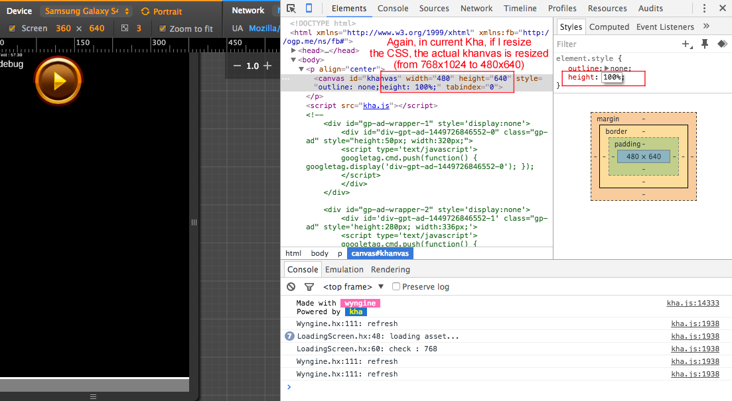Open kha.js:1938 link on the check : 768 row
This screenshot has height=401, width=732.
[695, 349]
